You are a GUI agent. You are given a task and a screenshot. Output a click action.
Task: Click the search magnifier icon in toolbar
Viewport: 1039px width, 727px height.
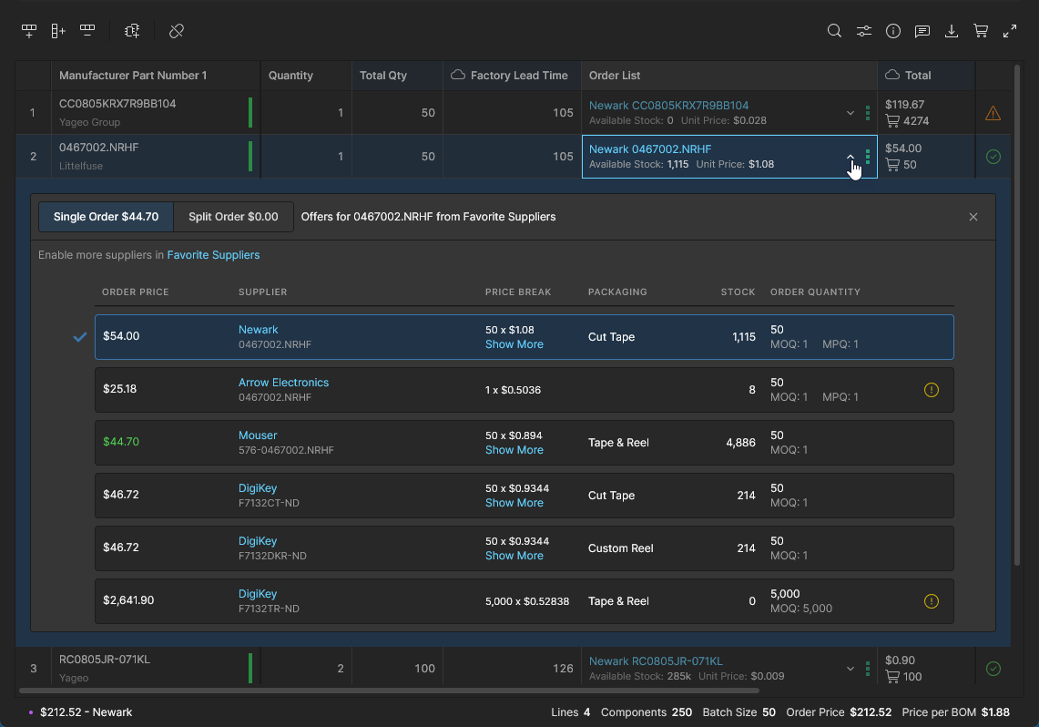pyautogui.click(x=834, y=31)
